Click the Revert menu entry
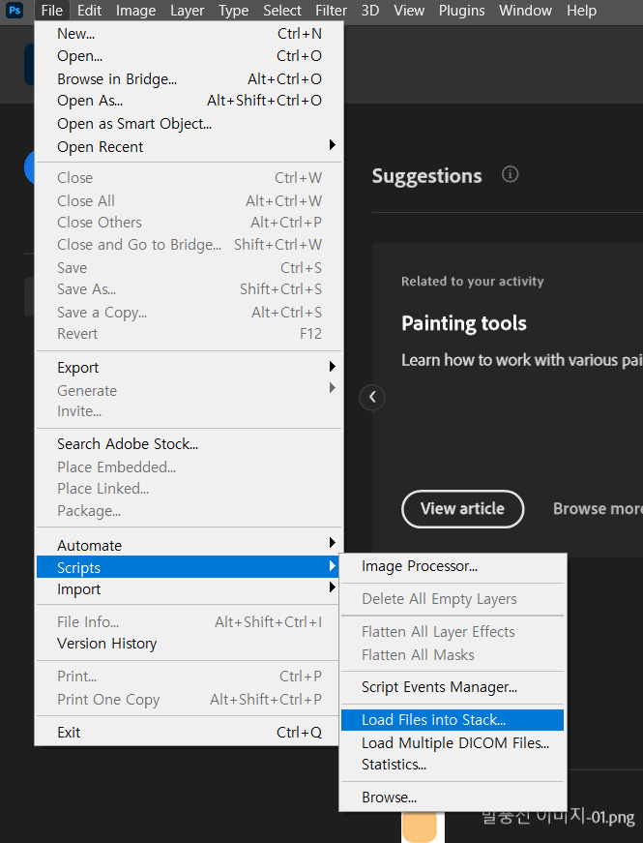Image resolution: width=643 pixels, height=843 pixels. point(190,334)
